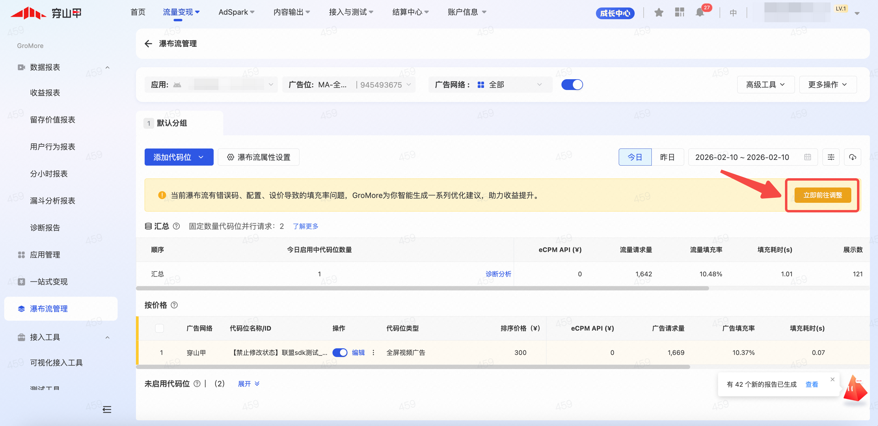Click the three-dot more icon in 穿山甲 row
Viewport: 878px width, 426px height.
point(373,352)
